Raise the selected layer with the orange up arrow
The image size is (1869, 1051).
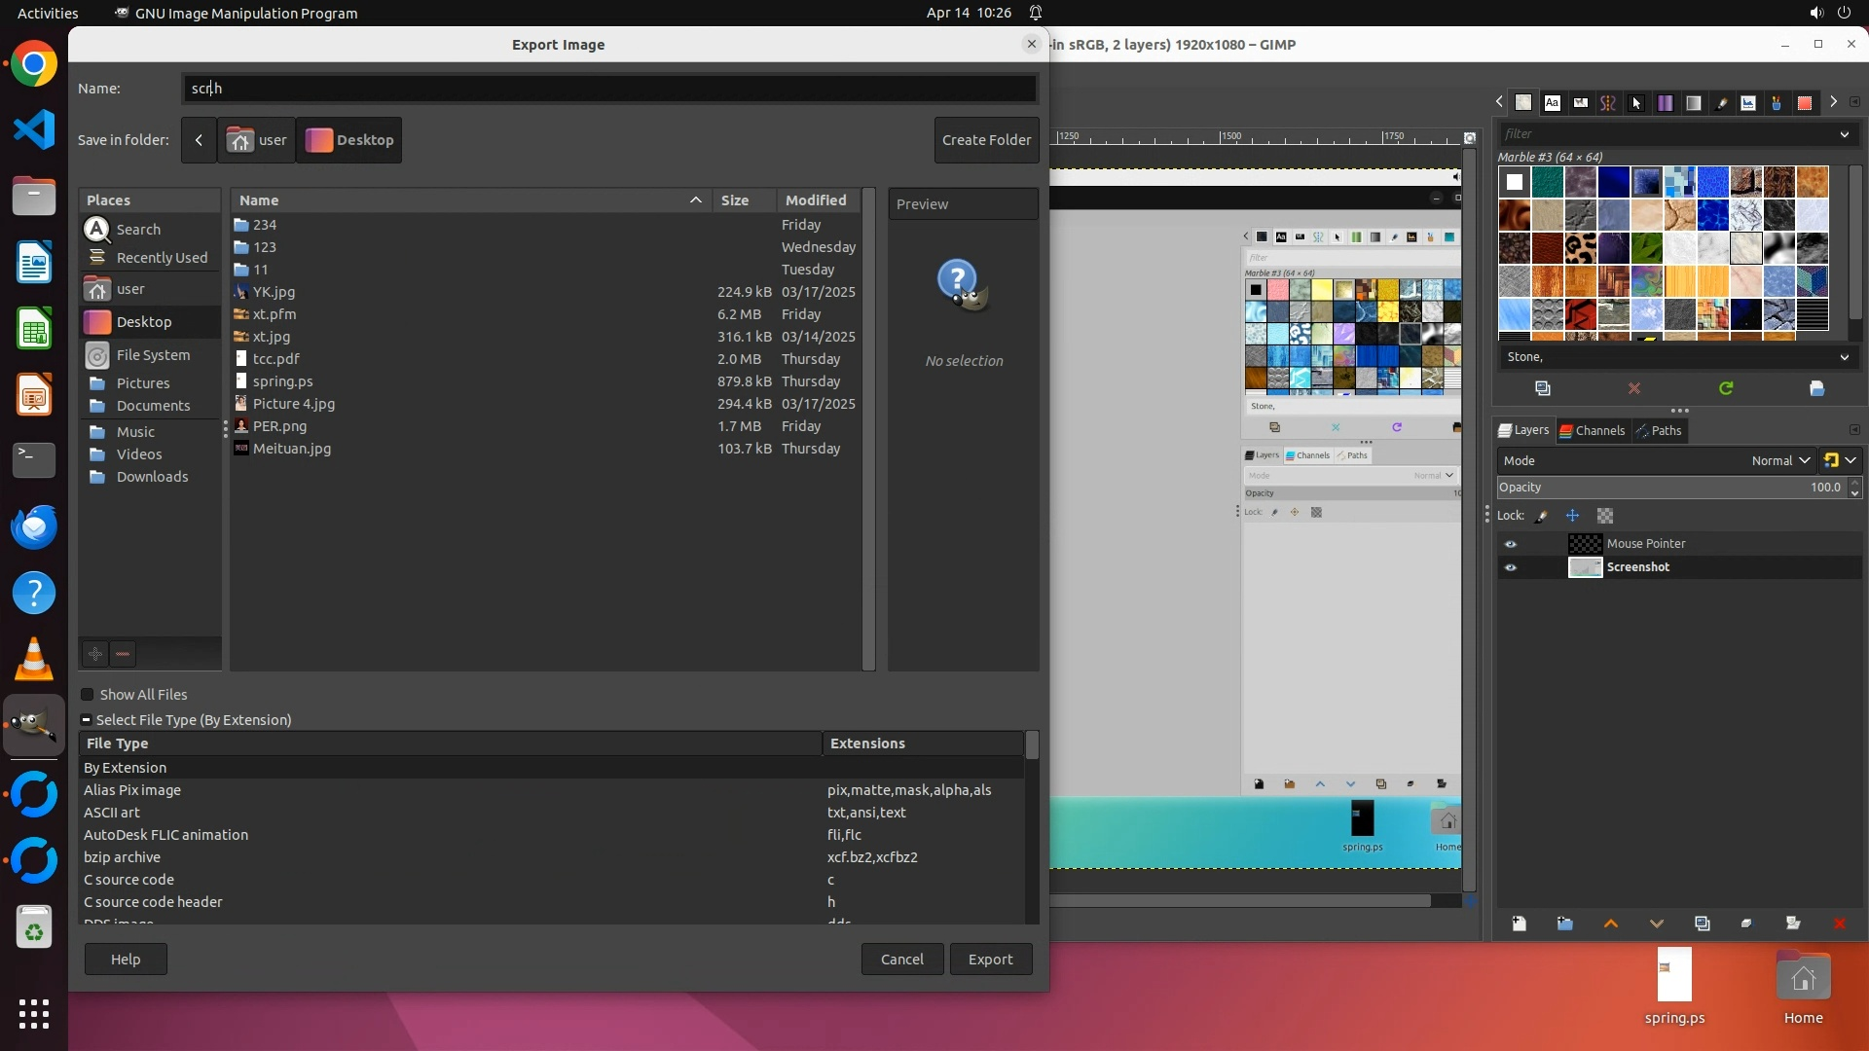pyautogui.click(x=1610, y=924)
